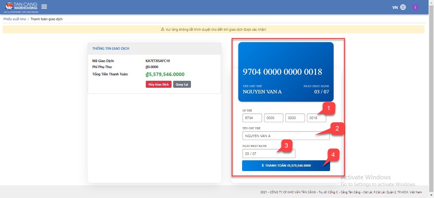Click the second card number box
434x198 pixels.
tap(273, 118)
